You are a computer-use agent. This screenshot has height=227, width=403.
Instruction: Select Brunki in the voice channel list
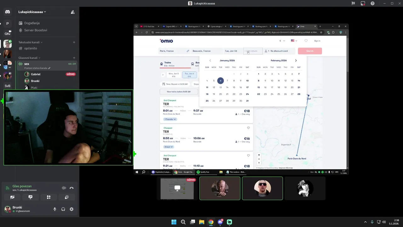[x=35, y=81]
